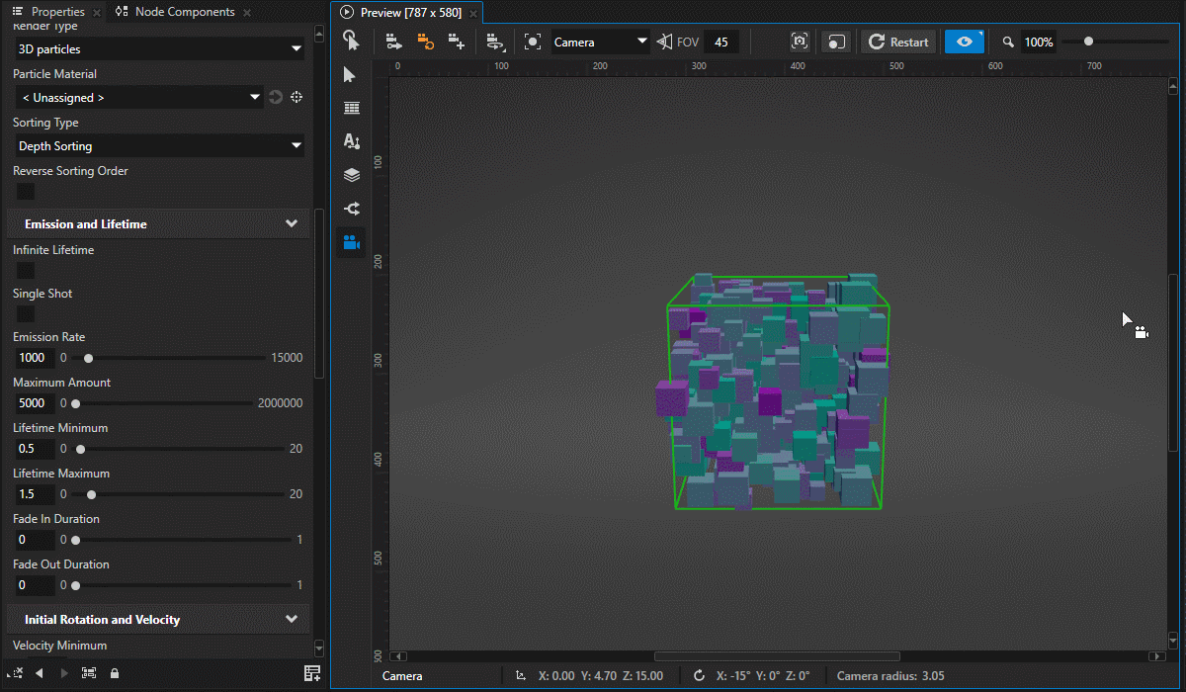Select the arrow pointer tool in preview sidebar
The image size is (1186, 692).
pyautogui.click(x=350, y=75)
